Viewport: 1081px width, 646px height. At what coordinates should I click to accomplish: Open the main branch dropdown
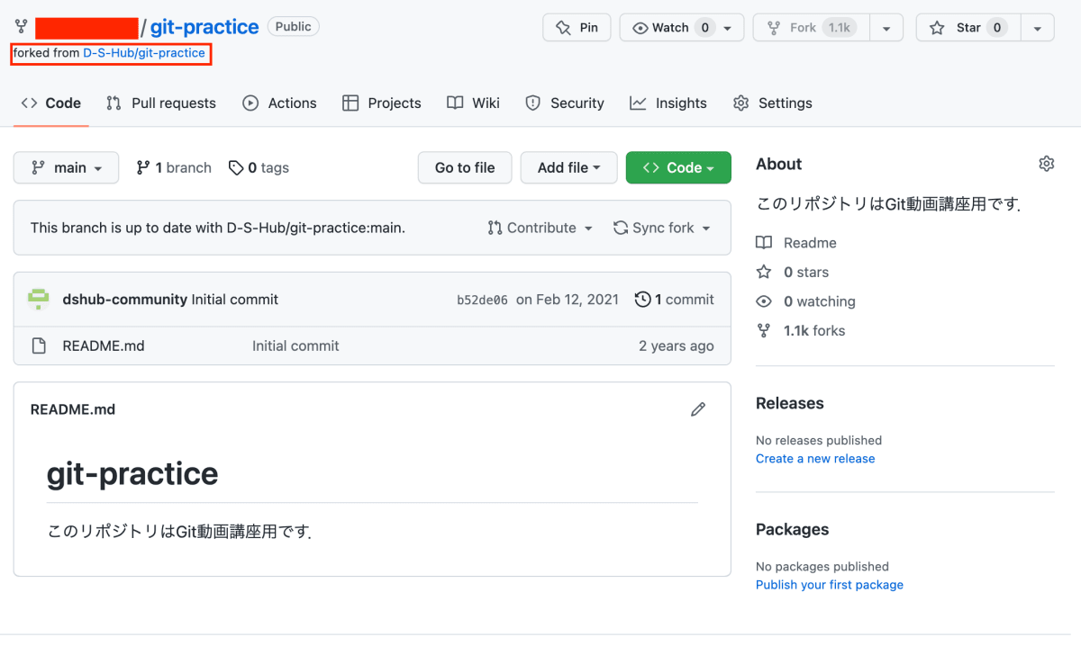[66, 168]
